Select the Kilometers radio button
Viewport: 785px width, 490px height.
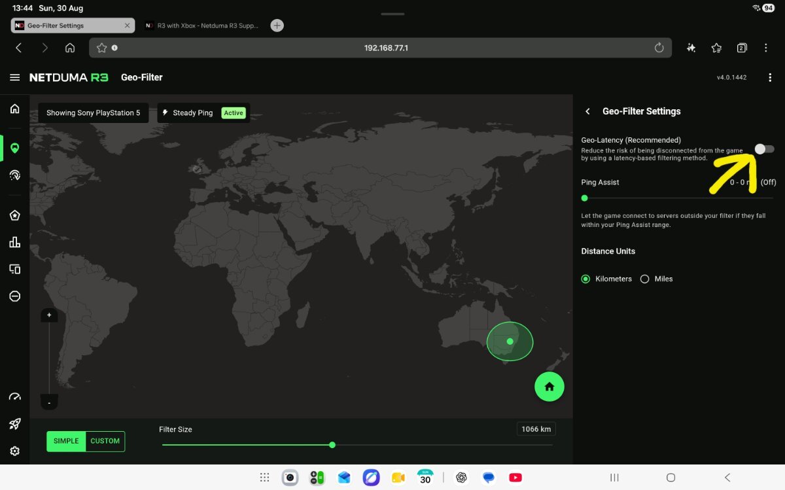(x=585, y=279)
